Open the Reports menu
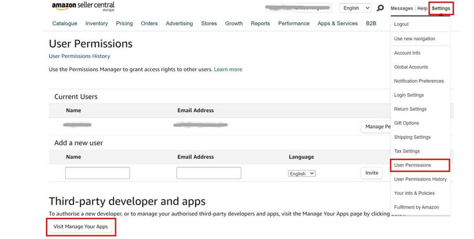474x239 pixels. pyautogui.click(x=260, y=23)
